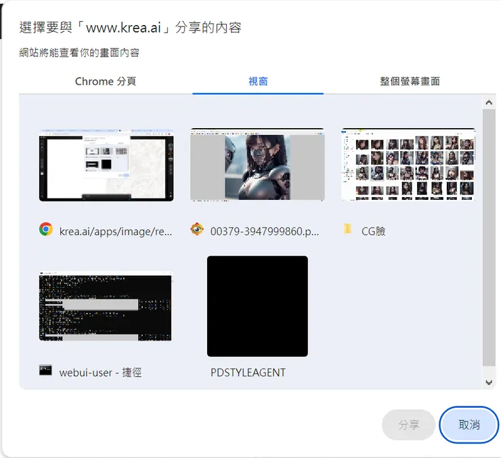
Task: Click the krea.ai/apps/image/re... label
Action: pyautogui.click(x=116, y=231)
